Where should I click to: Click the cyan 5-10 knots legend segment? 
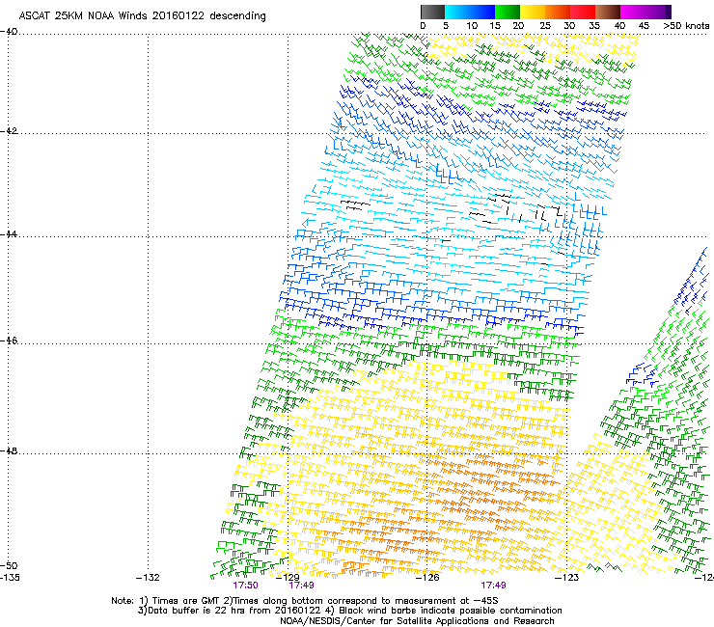tap(456, 12)
